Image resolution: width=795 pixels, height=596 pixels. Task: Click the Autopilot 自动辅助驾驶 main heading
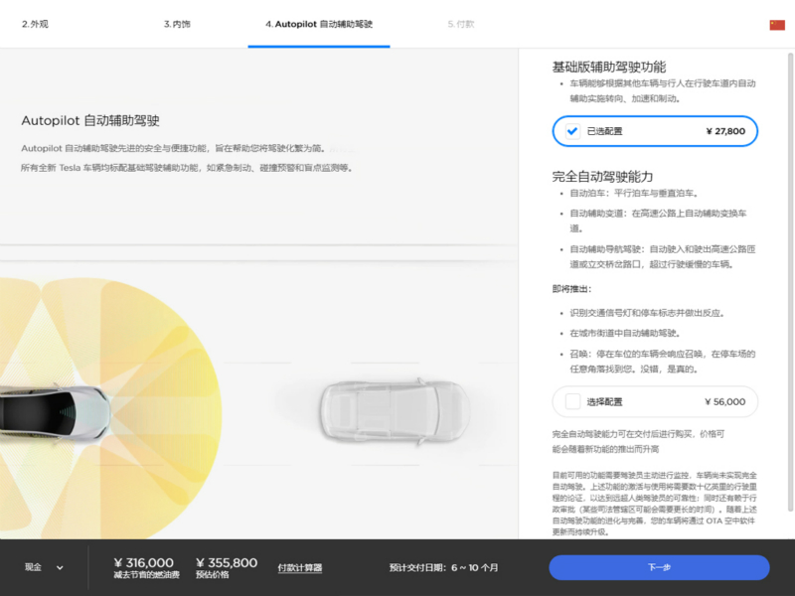[x=90, y=120]
